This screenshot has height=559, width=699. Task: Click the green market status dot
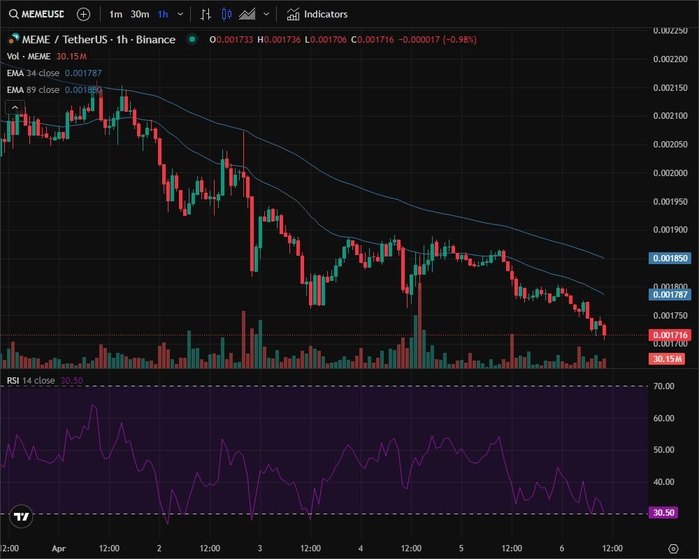192,39
